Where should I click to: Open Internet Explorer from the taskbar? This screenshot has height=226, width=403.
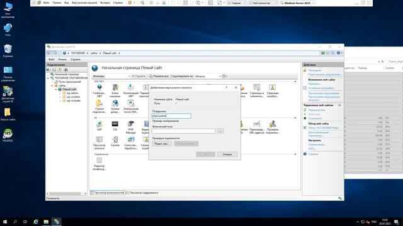click(36, 222)
